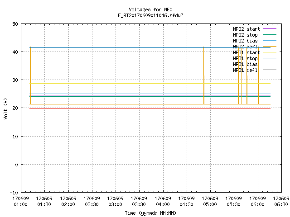Click the 'NPD1 bias' legend label
The image size is (290, 217).
click(x=245, y=64)
